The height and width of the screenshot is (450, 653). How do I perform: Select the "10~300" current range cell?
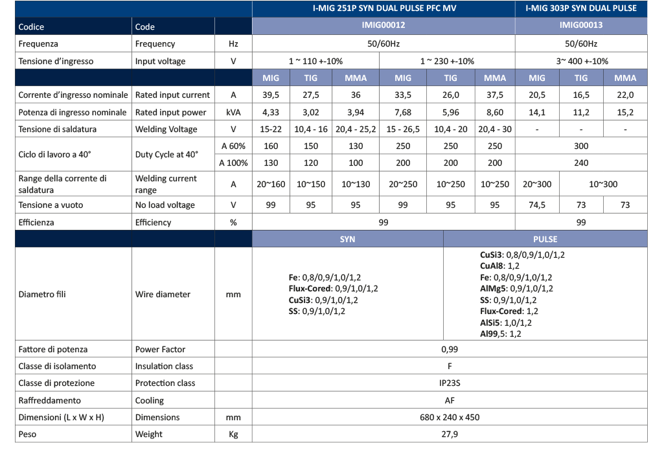(x=603, y=184)
